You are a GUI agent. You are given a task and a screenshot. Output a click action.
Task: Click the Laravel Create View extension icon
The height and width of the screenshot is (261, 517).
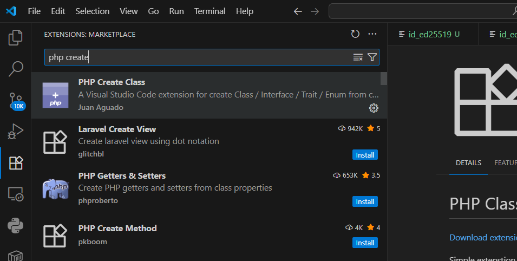click(55, 142)
